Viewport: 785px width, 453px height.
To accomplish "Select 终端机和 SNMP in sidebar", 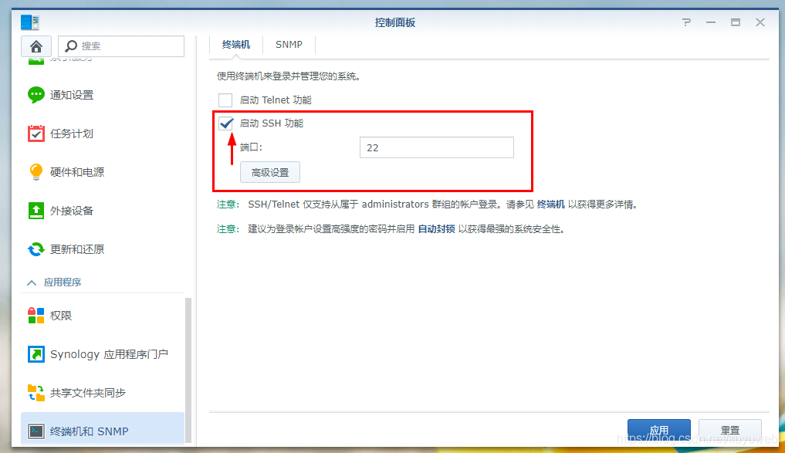I will (103, 430).
